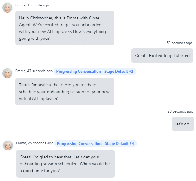Viewport: 196px width, 181px height.
Task: Click the 'When would be a good time' message
Action: (65, 164)
